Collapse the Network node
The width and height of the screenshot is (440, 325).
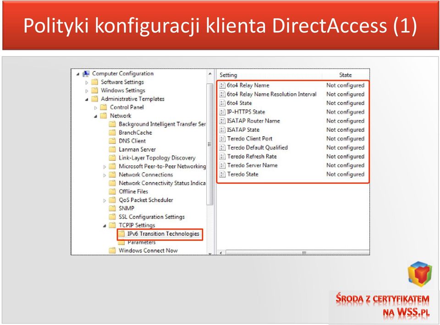point(96,116)
